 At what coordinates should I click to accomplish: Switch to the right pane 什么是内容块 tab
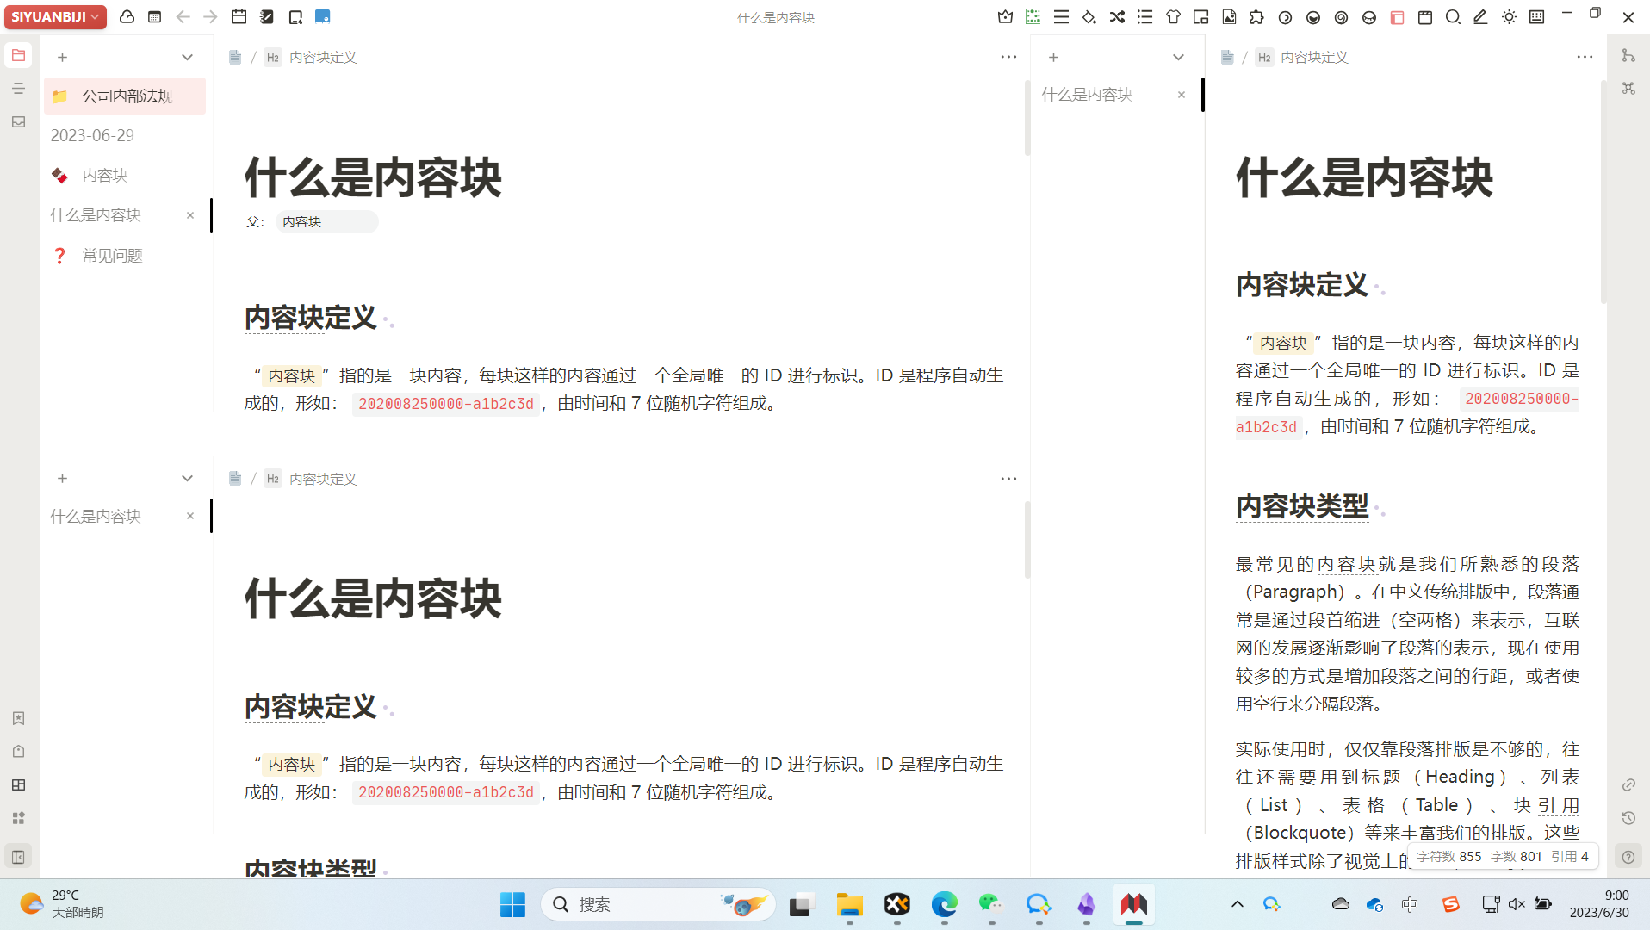[1087, 95]
